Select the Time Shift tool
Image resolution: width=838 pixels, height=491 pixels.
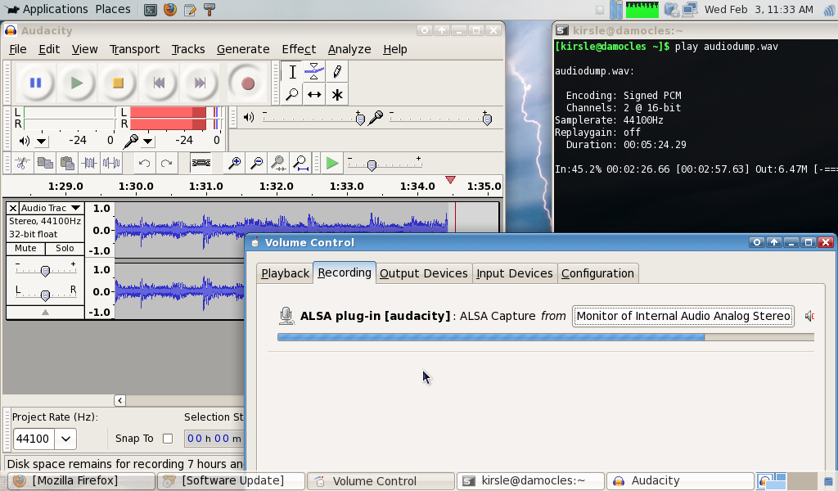click(x=314, y=95)
